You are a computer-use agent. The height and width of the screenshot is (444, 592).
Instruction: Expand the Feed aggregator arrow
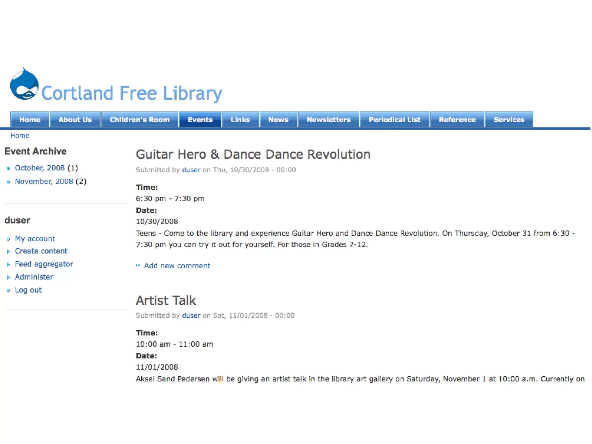point(8,264)
